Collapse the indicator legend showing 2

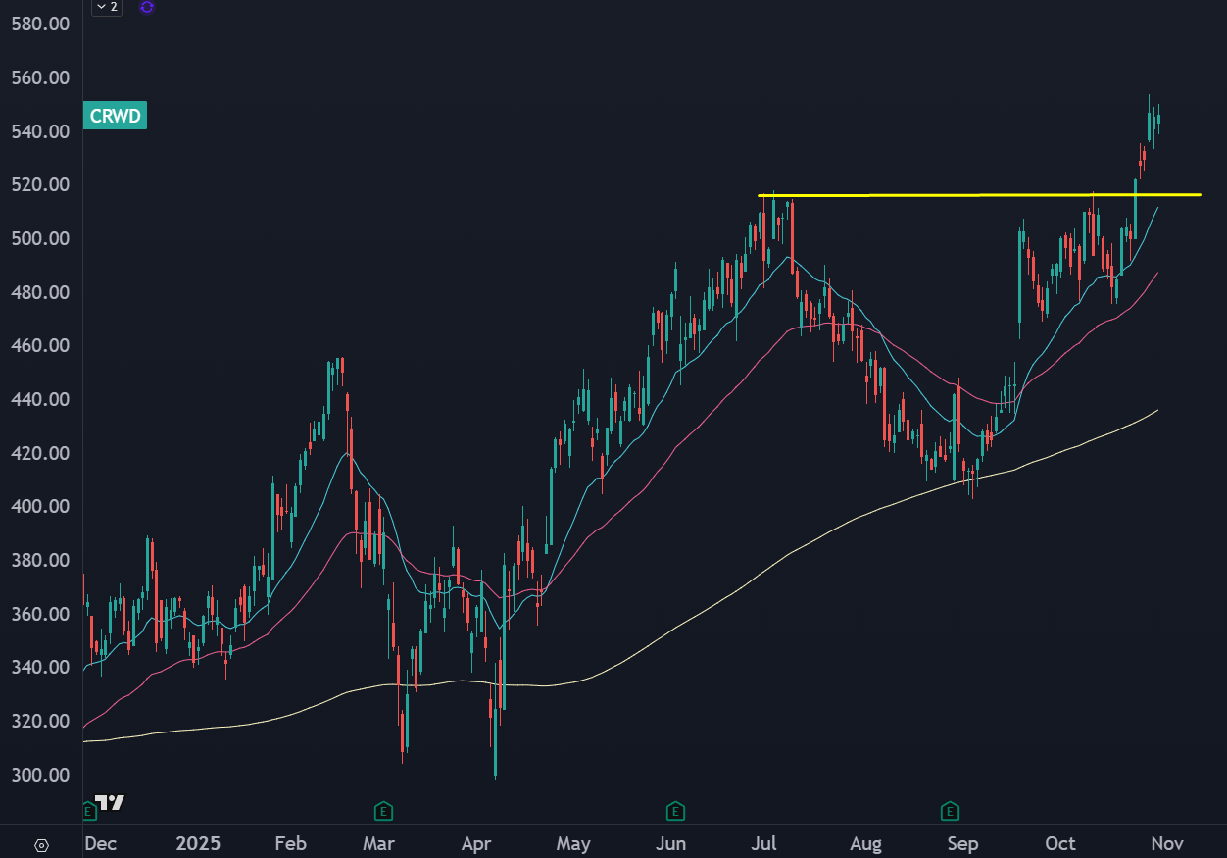[x=107, y=7]
